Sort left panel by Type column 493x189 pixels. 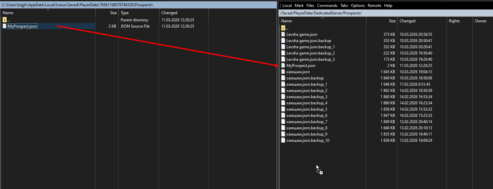(125, 13)
